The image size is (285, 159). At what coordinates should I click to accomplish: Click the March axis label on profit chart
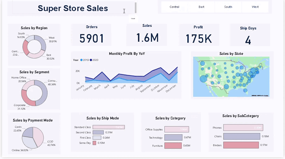point(98,87)
